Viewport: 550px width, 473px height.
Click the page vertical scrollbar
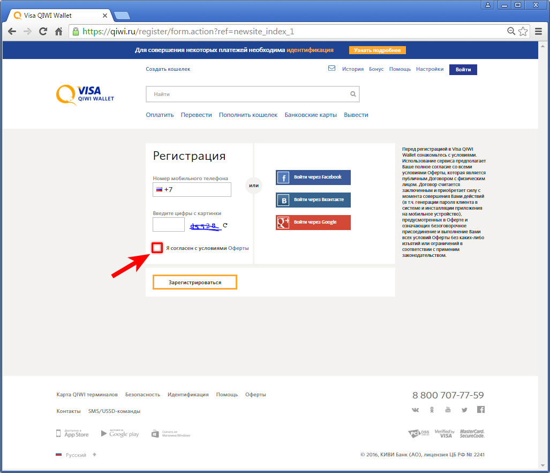click(543, 256)
